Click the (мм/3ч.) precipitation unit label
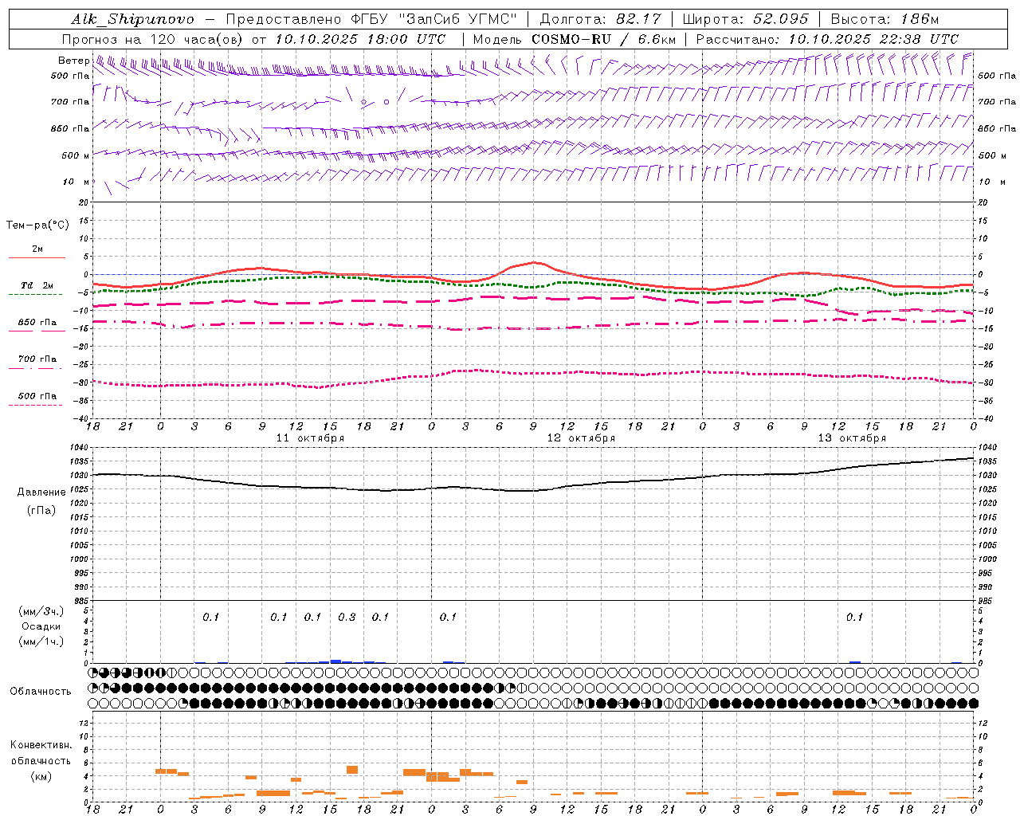The width and height of the screenshot is (1020, 816). click(41, 611)
